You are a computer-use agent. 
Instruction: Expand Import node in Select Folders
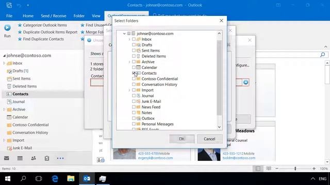[x=129, y=90]
